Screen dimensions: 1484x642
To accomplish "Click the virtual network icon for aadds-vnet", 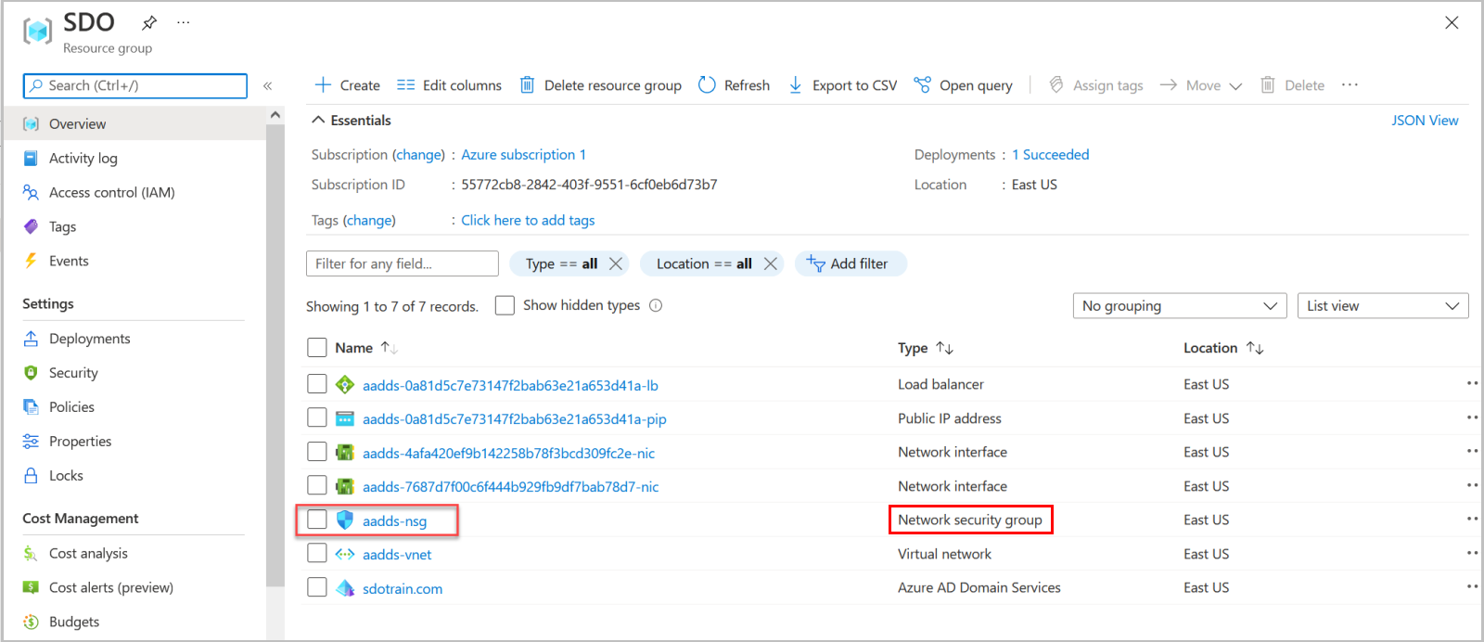I will coord(345,554).
